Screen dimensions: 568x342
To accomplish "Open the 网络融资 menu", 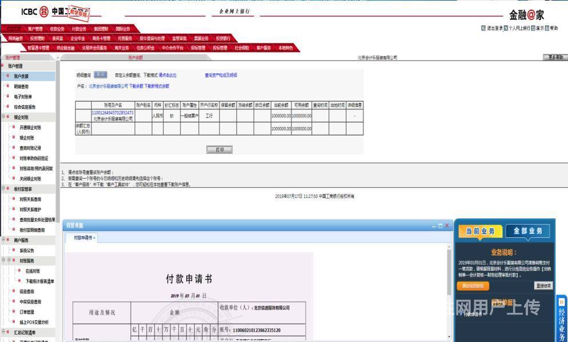I will (x=15, y=38).
